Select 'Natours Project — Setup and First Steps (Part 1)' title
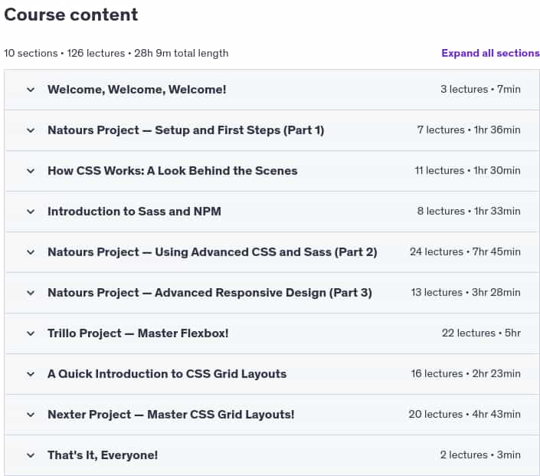Screen dimensions: 540x476 coord(186,130)
